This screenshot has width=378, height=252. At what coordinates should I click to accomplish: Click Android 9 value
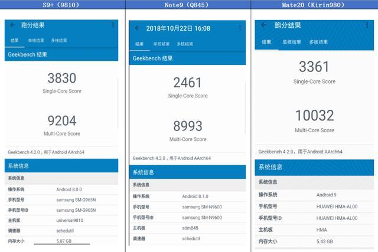tap(327, 195)
